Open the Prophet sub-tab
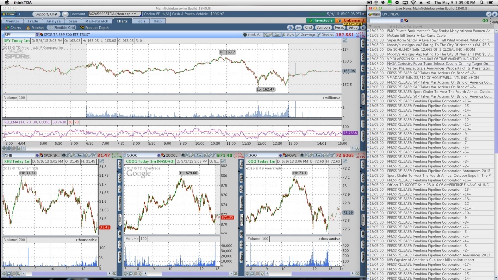This screenshot has width=498, height=280. pos(35,27)
